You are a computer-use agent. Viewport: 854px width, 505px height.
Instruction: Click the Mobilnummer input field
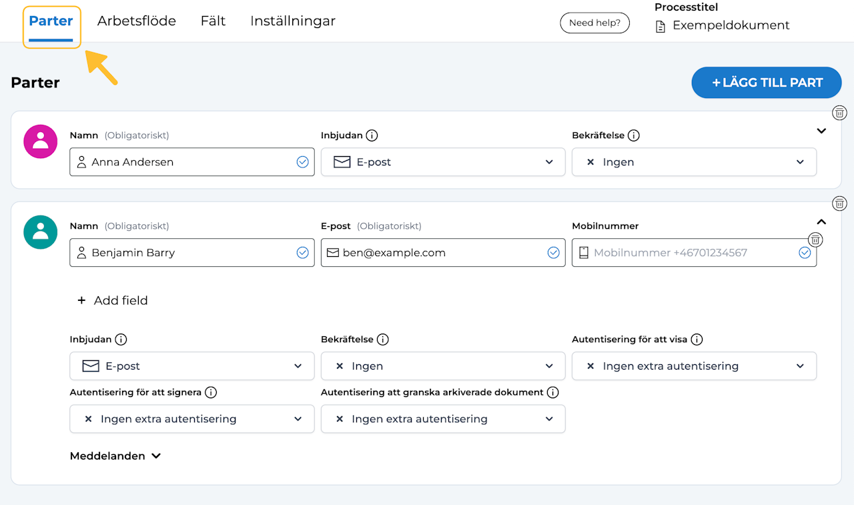pos(687,253)
